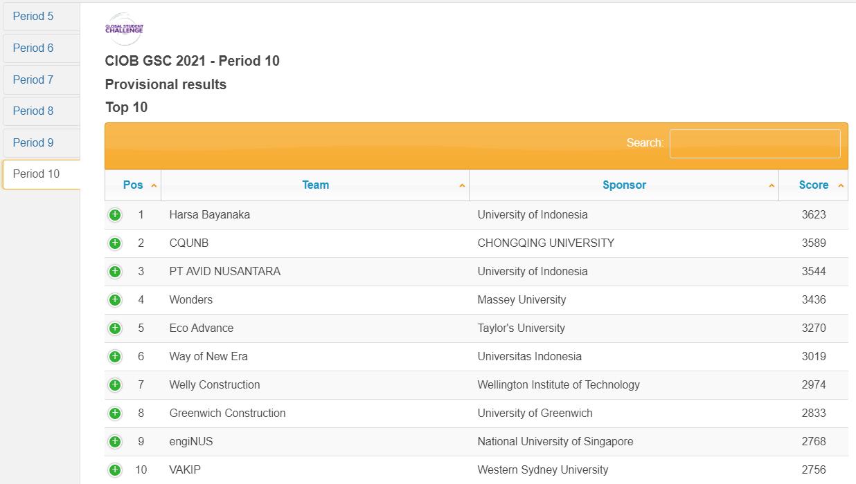Click the team name Eco Advance

[x=202, y=328]
